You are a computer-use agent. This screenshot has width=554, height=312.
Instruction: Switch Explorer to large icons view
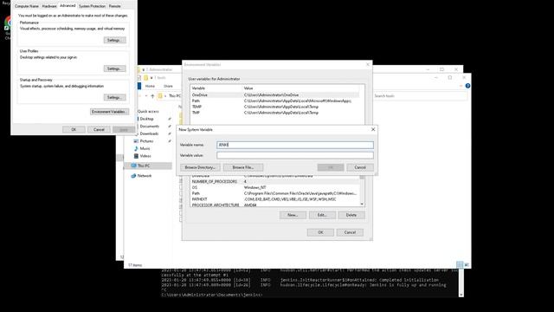467,264
